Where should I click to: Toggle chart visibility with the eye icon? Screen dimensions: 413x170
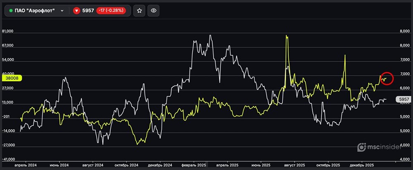153,11
